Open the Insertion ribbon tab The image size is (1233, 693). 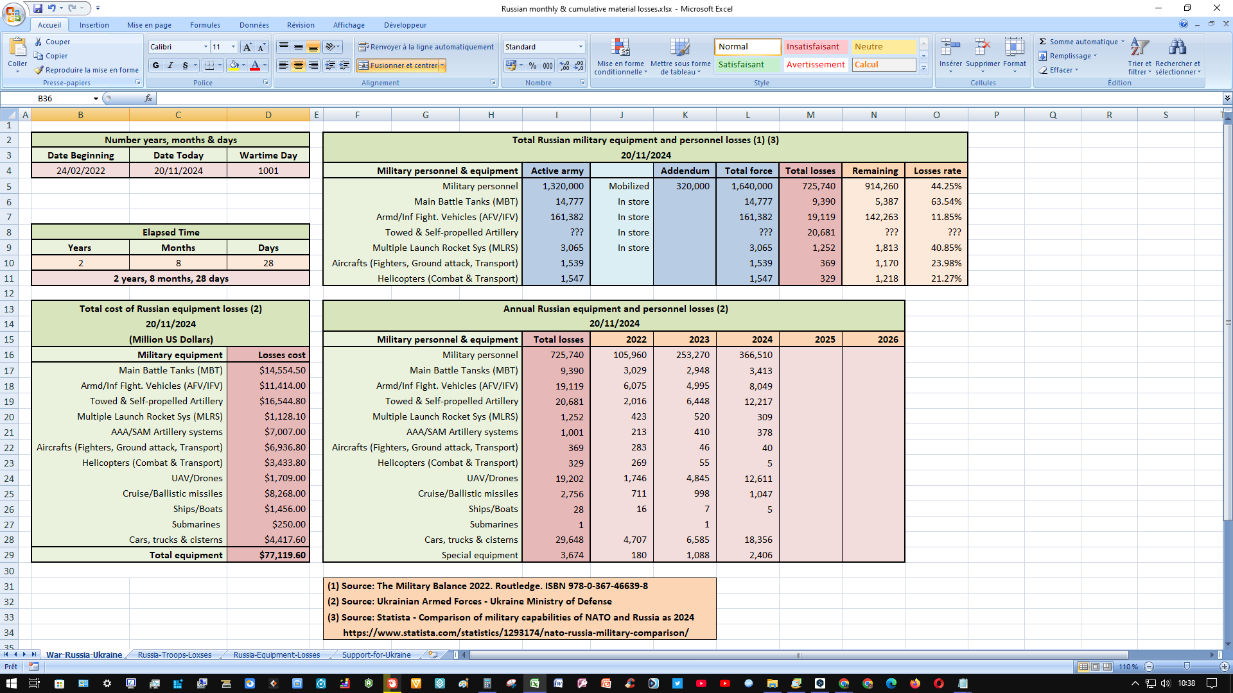pyautogui.click(x=94, y=25)
